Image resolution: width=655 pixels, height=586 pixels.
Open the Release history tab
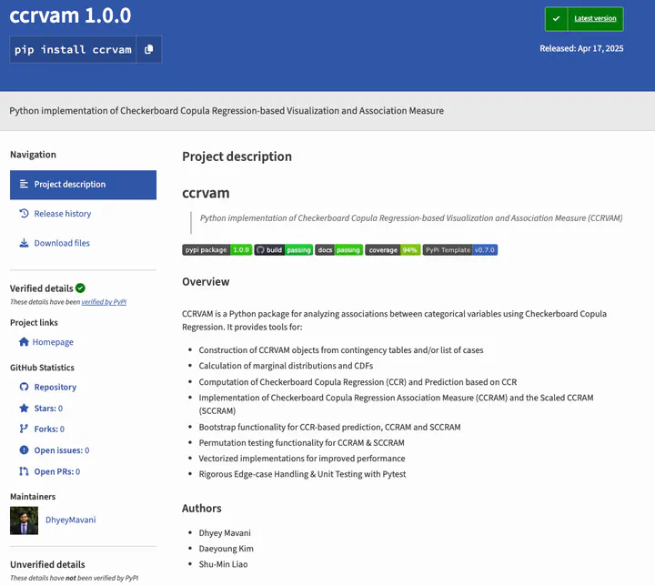62,214
